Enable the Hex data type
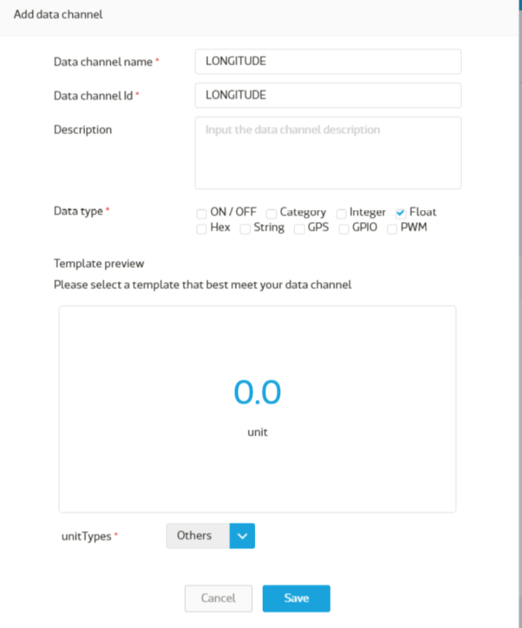The width and height of the screenshot is (522, 628). (x=201, y=229)
